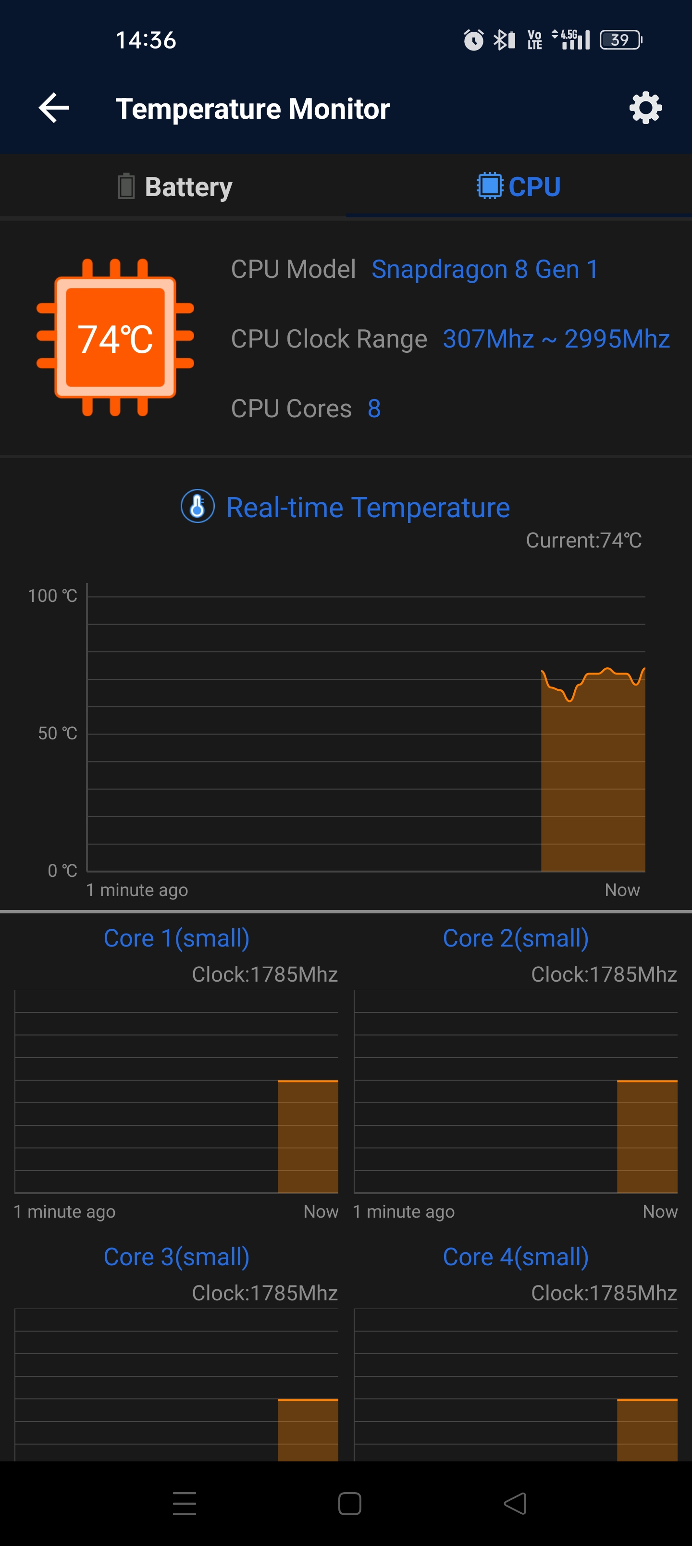Screen dimensions: 692x1546
Task: Tap the orange 74°C CPU chip icon
Action: [115, 337]
